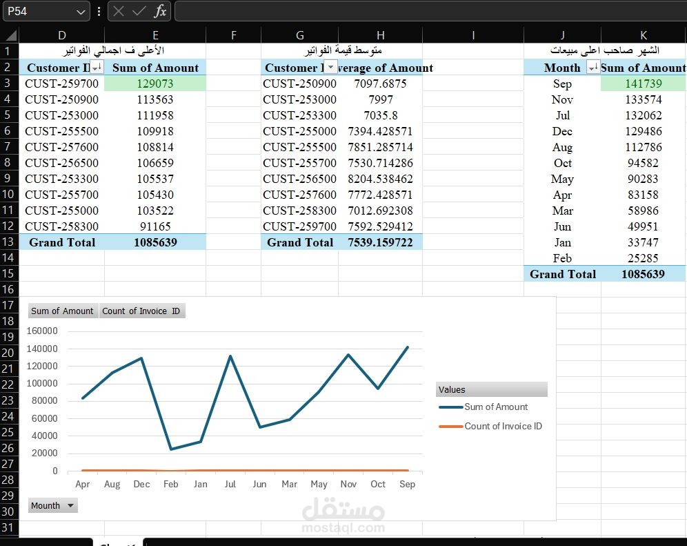The image size is (687, 546).
Task: Click cell CUST-258300 in column D
Action: 62,226
